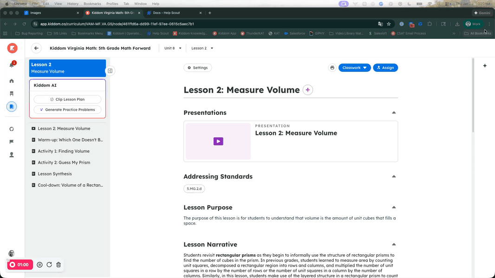The height and width of the screenshot is (278, 495).
Task: Open the Chrome downloads icon
Action: [x=457, y=24]
